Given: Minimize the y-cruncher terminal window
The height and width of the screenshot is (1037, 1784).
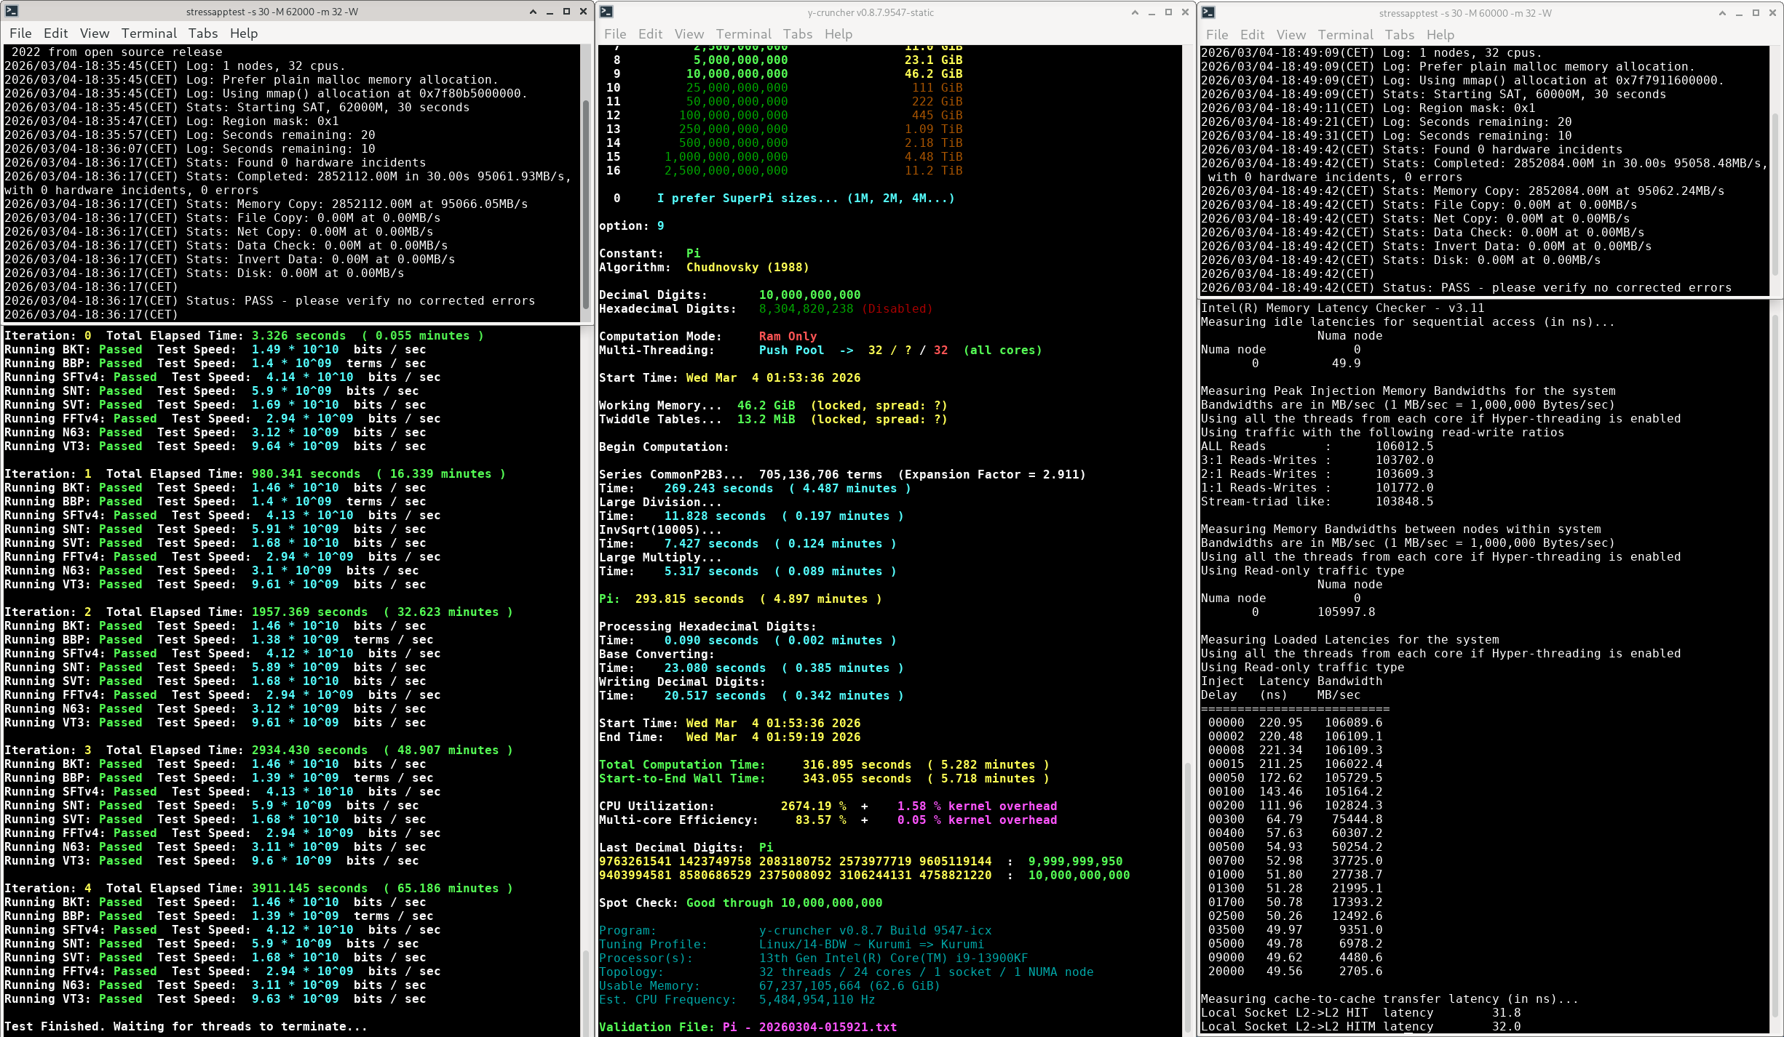Looking at the screenshot, I should coord(1151,12).
